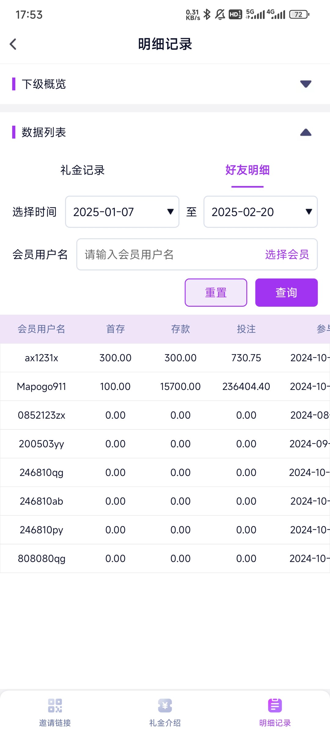Open the 邀请链接 QR code icon
This screenshot has width=330, height=734.
tap(55, 706)
